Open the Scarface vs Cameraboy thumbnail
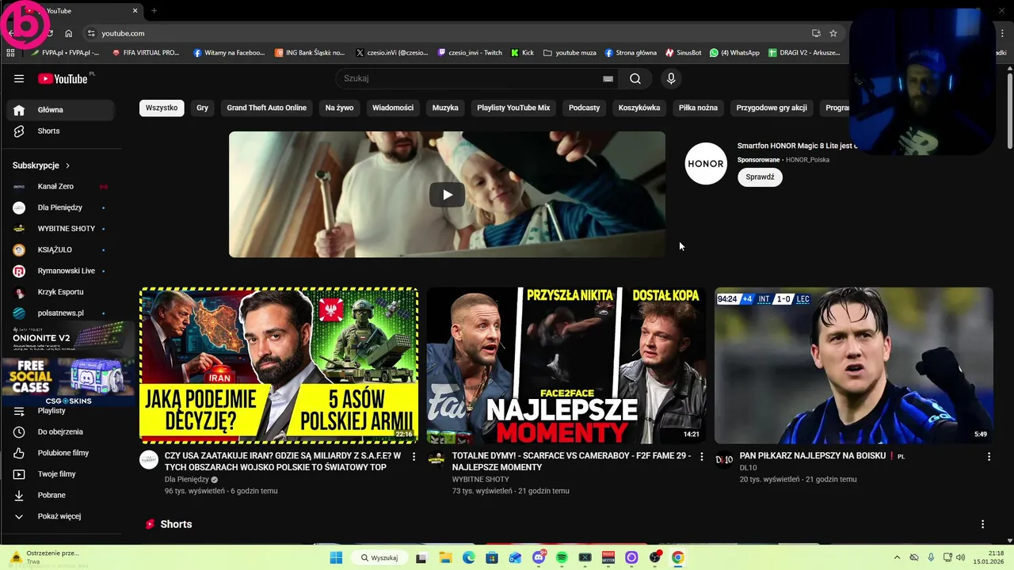1014x570 pixels. click(566, 365)
